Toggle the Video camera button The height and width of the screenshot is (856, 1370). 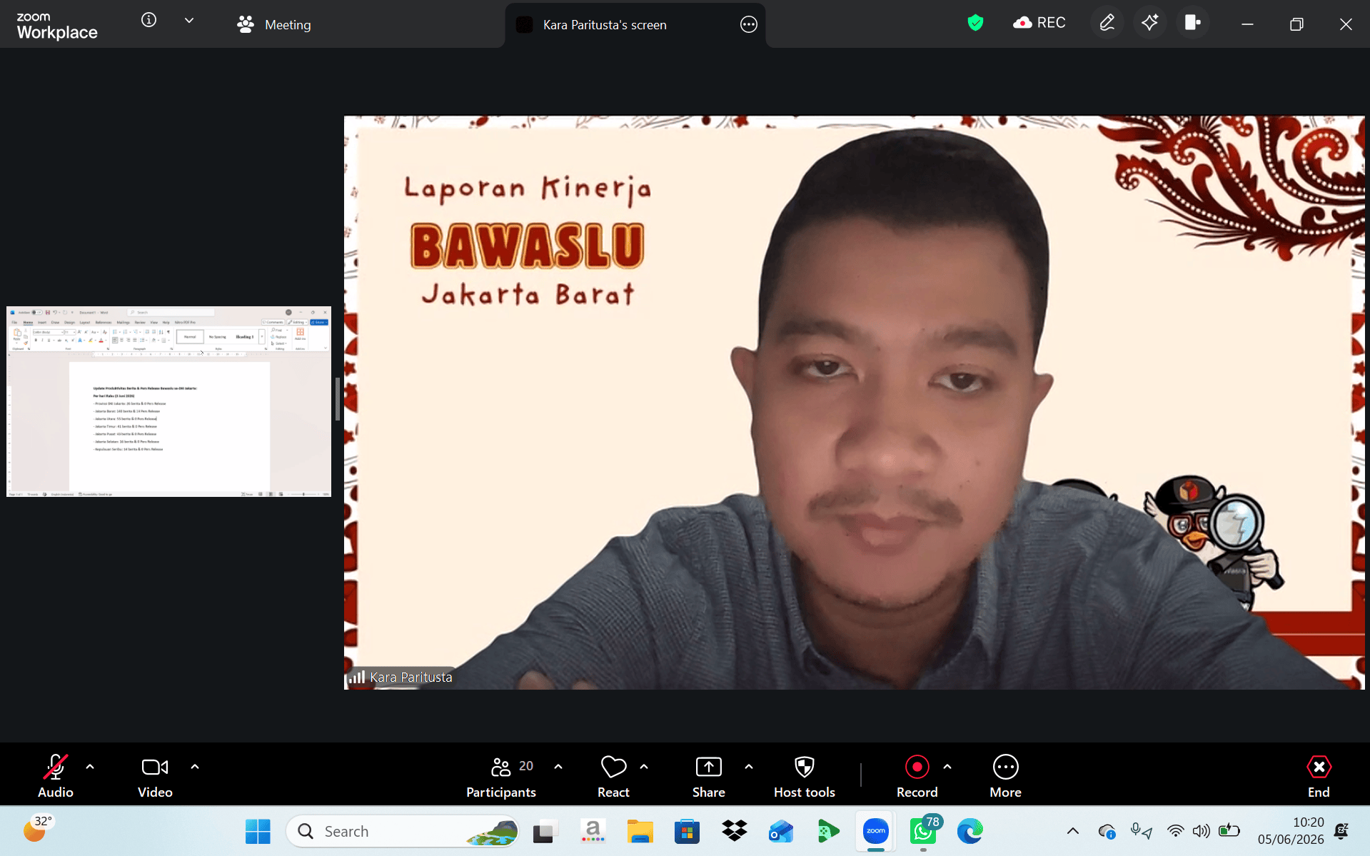(155, 776)
